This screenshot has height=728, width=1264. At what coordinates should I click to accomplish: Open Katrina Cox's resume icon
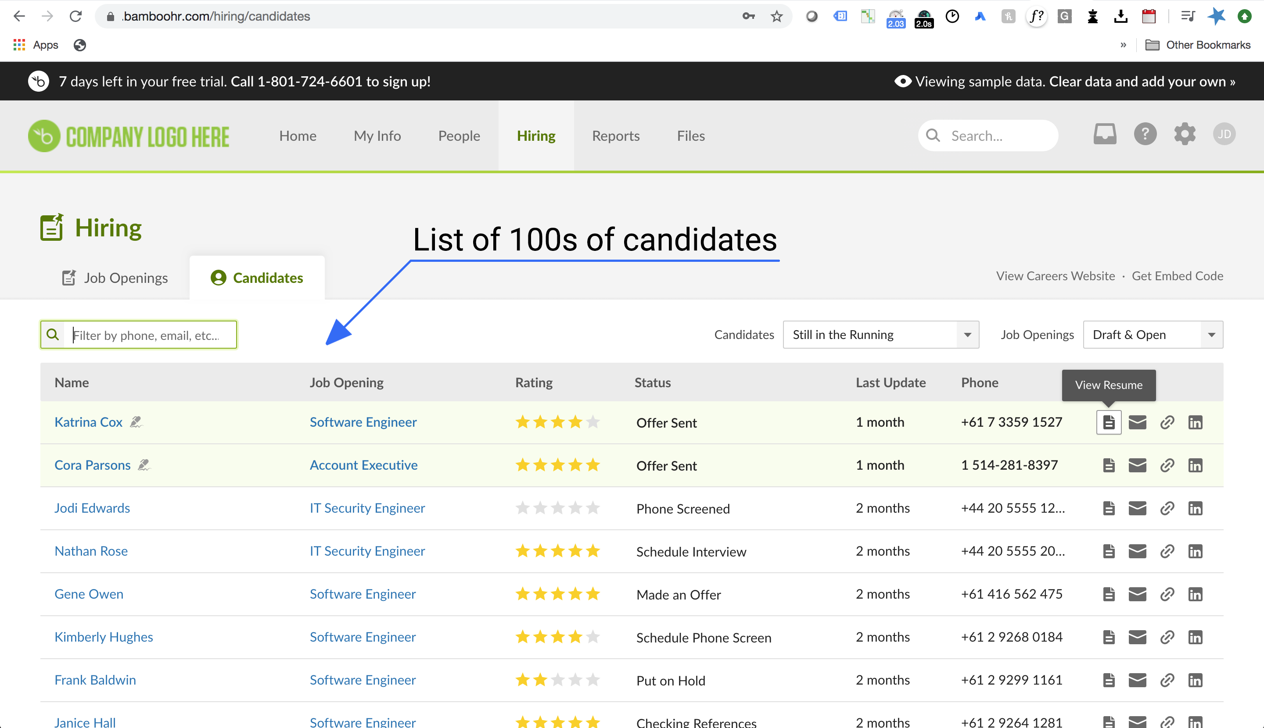pyautogui.click(x=1108, y=422)
